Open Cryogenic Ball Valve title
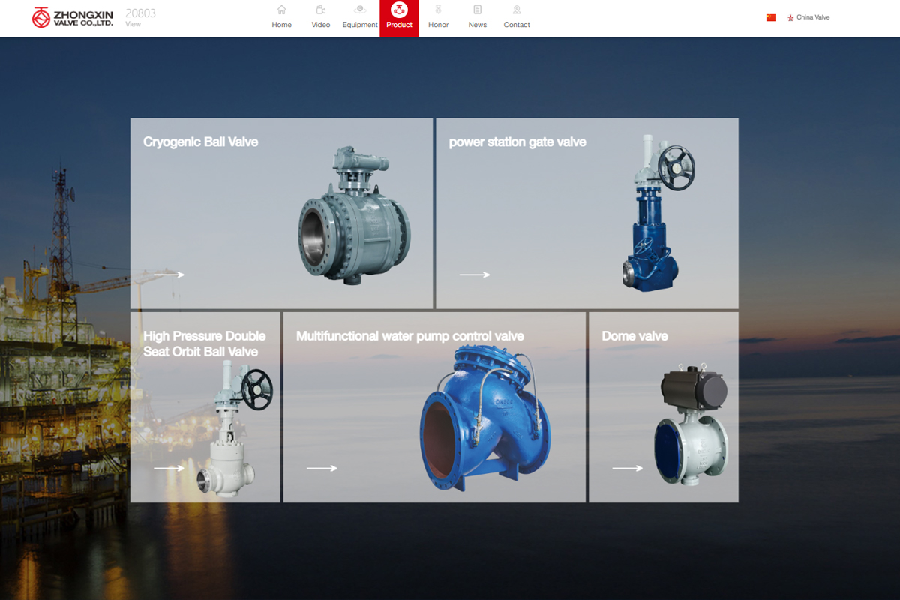The image size is (900, 600). (200, 142)
